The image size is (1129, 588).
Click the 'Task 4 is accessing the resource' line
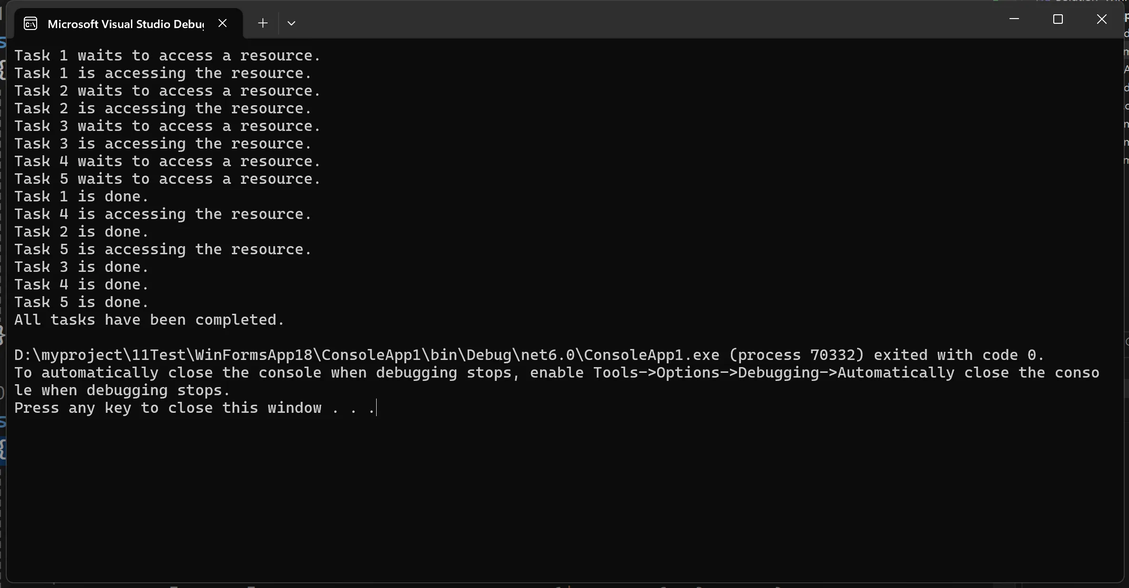click(163, 214)
